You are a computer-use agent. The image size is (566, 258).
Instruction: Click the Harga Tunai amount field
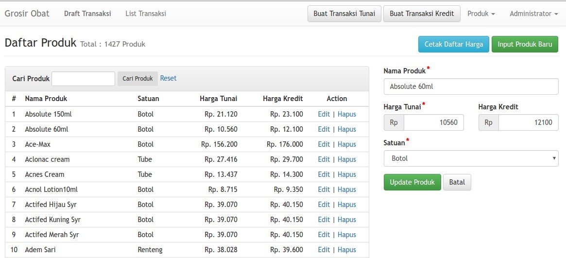[433, 122]
